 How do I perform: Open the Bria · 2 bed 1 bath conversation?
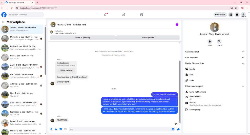click(x=22, y=57)
